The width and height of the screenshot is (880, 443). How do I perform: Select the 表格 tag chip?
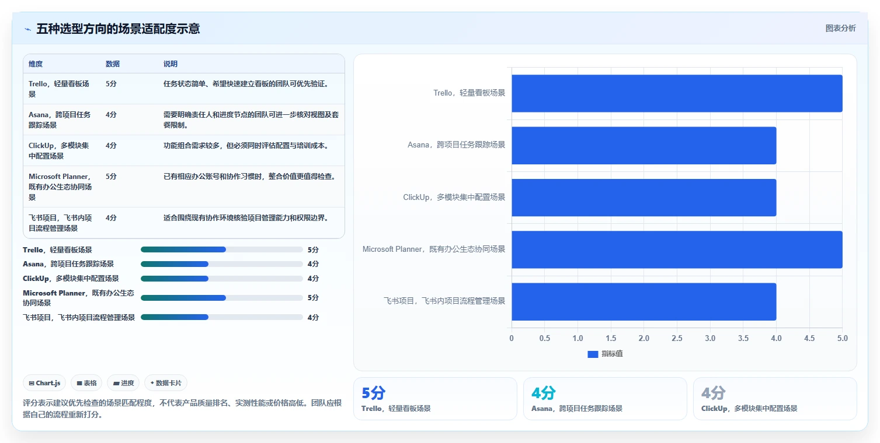coord(86,383)
